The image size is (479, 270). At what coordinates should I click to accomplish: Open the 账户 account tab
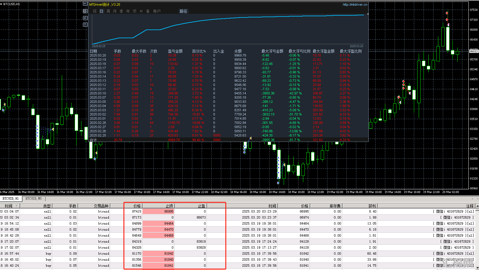coord(157,11)
